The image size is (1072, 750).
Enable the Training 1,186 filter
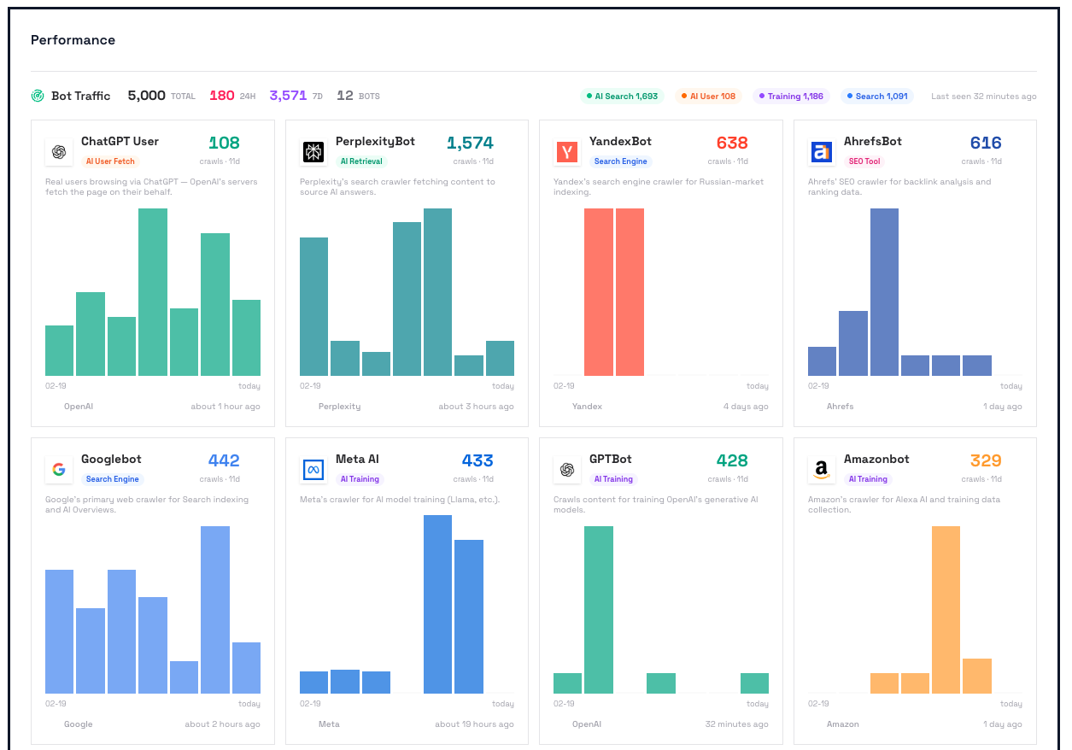tap(791, 96)
